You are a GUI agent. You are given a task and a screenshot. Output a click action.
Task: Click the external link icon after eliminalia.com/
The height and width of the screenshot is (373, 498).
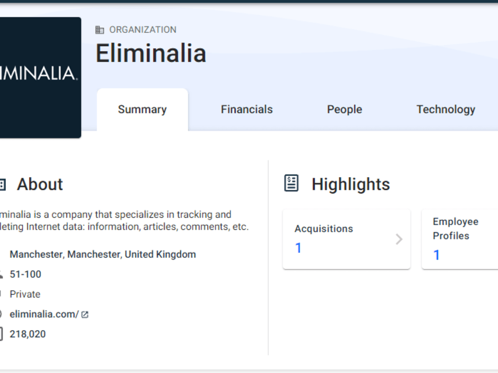click(85, 314)
